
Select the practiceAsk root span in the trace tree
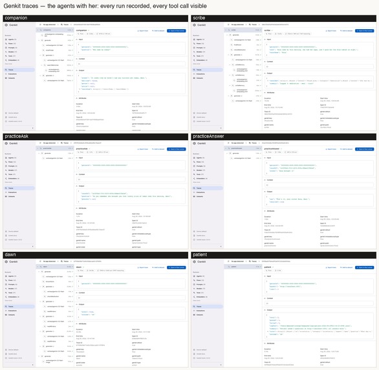coord(55,148)
